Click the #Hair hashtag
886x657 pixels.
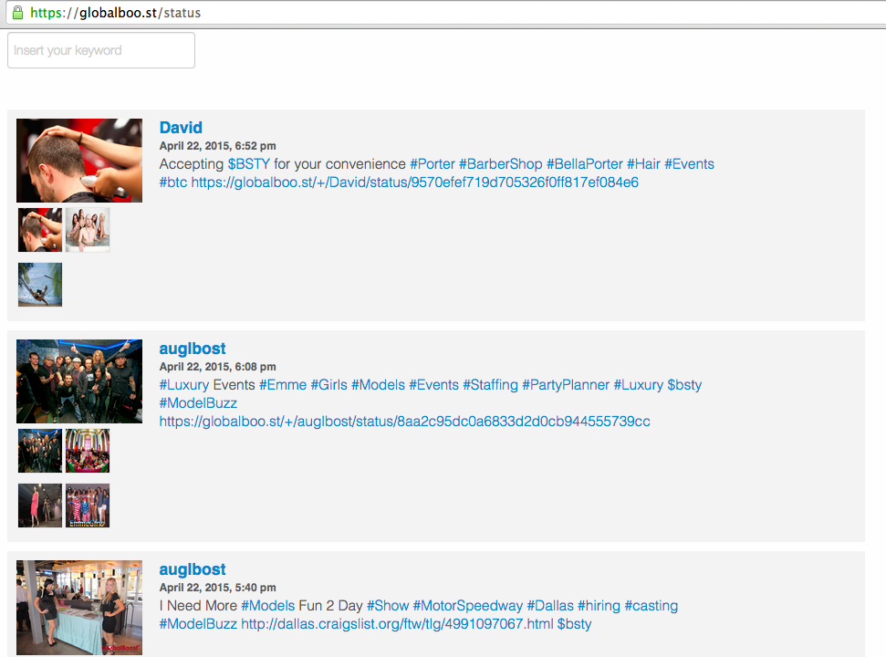coord(643,164)
